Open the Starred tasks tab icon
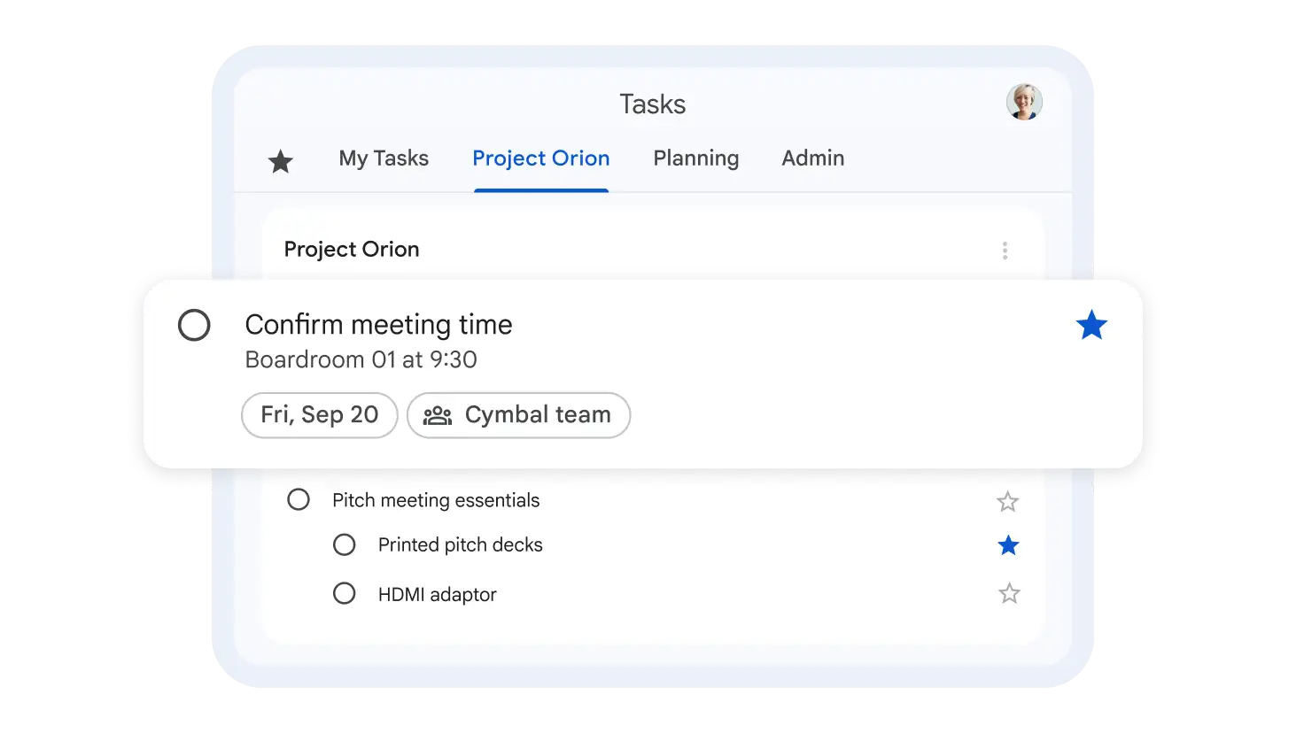 [281, 161]
